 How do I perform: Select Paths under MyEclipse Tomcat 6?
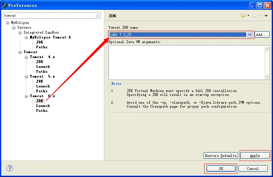coord(42,47)
